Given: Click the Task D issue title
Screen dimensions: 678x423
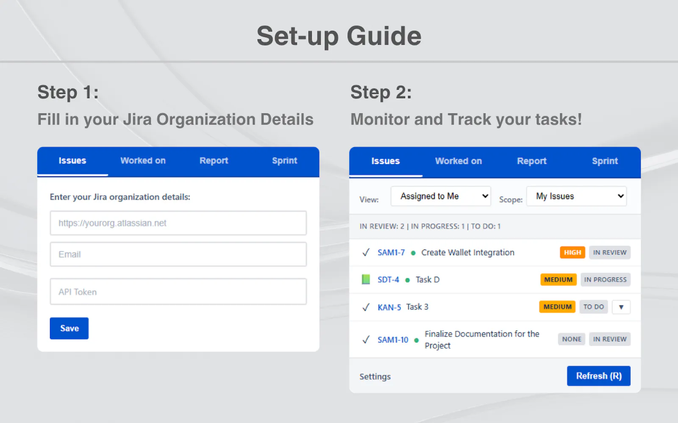Looking at the screenshot, I should point(428,280).
